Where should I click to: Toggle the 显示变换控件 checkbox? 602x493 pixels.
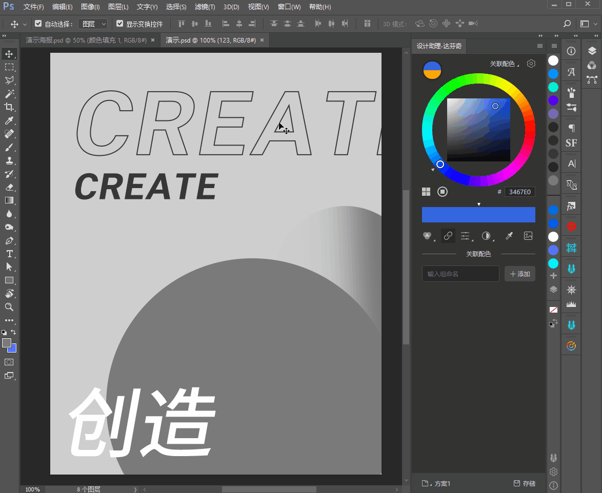(120, 24)
